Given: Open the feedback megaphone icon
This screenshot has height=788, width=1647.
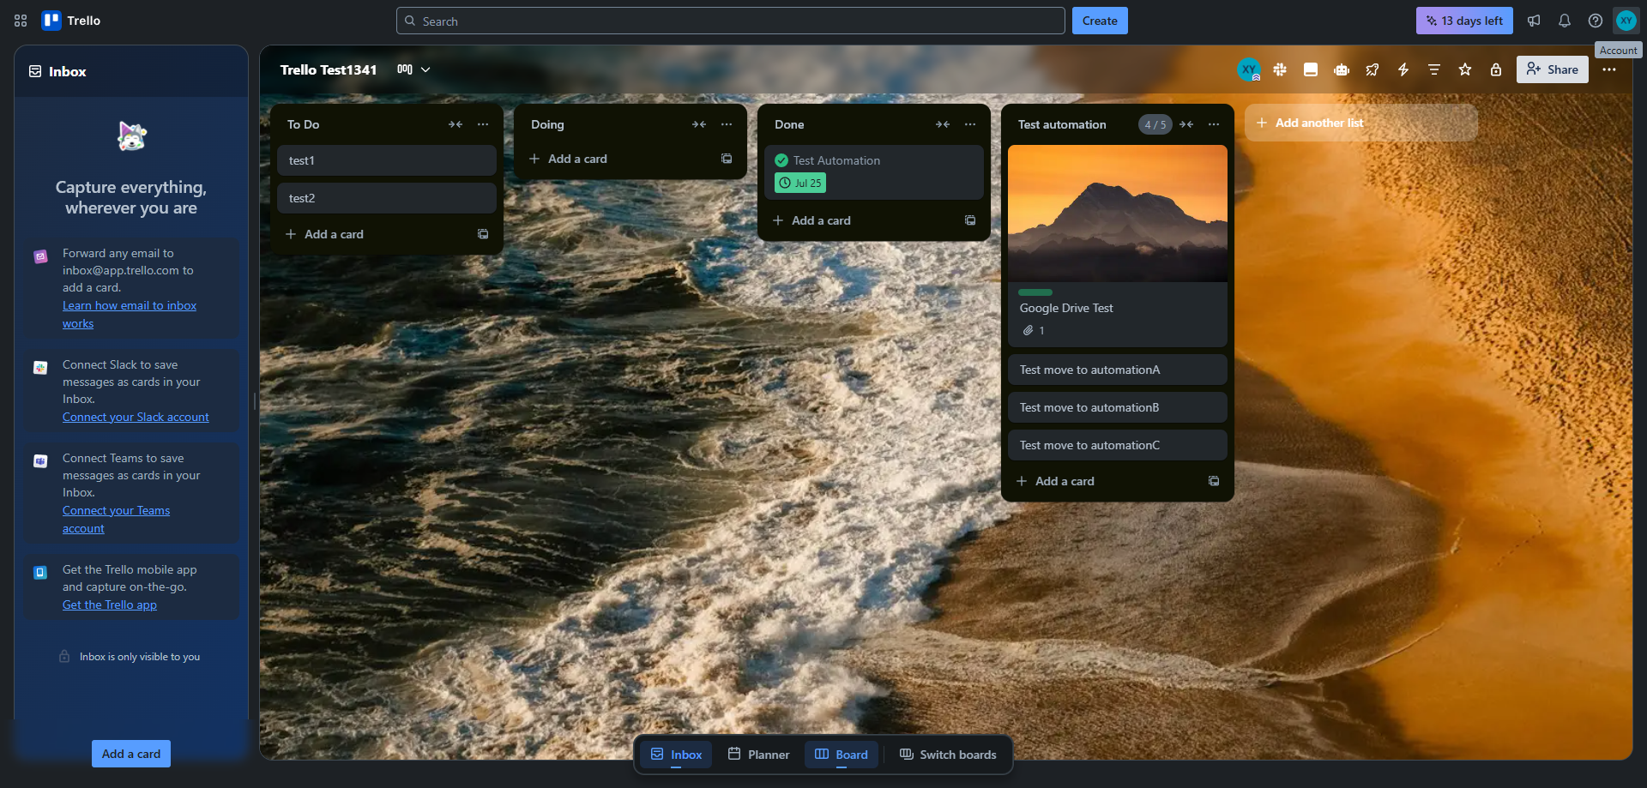Looking at the screenshot, I should point(1534,21).
